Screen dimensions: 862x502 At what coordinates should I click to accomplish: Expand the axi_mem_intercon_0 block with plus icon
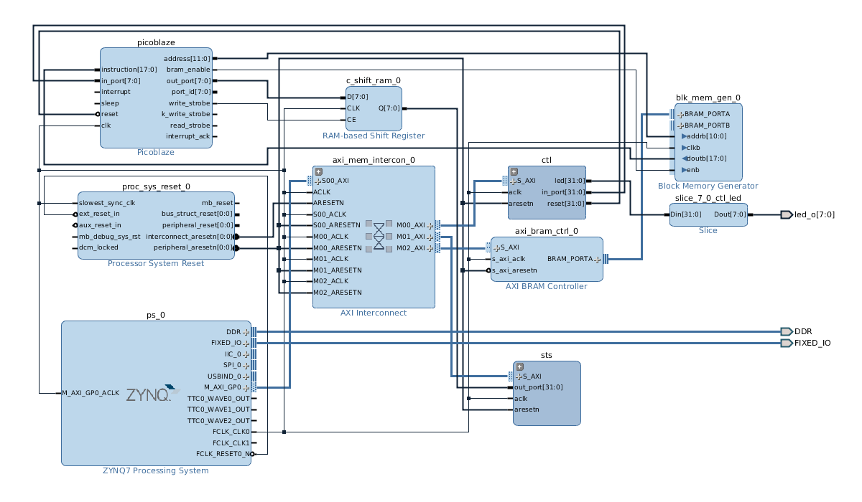[x=318, y=172]
